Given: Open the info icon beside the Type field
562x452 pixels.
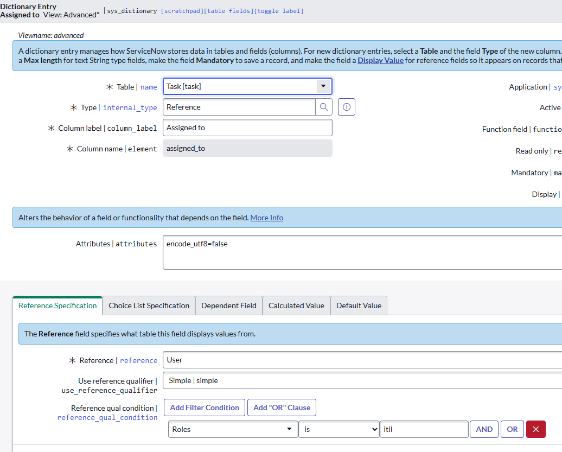Looking at the screenshot, I should pos(346,107).
